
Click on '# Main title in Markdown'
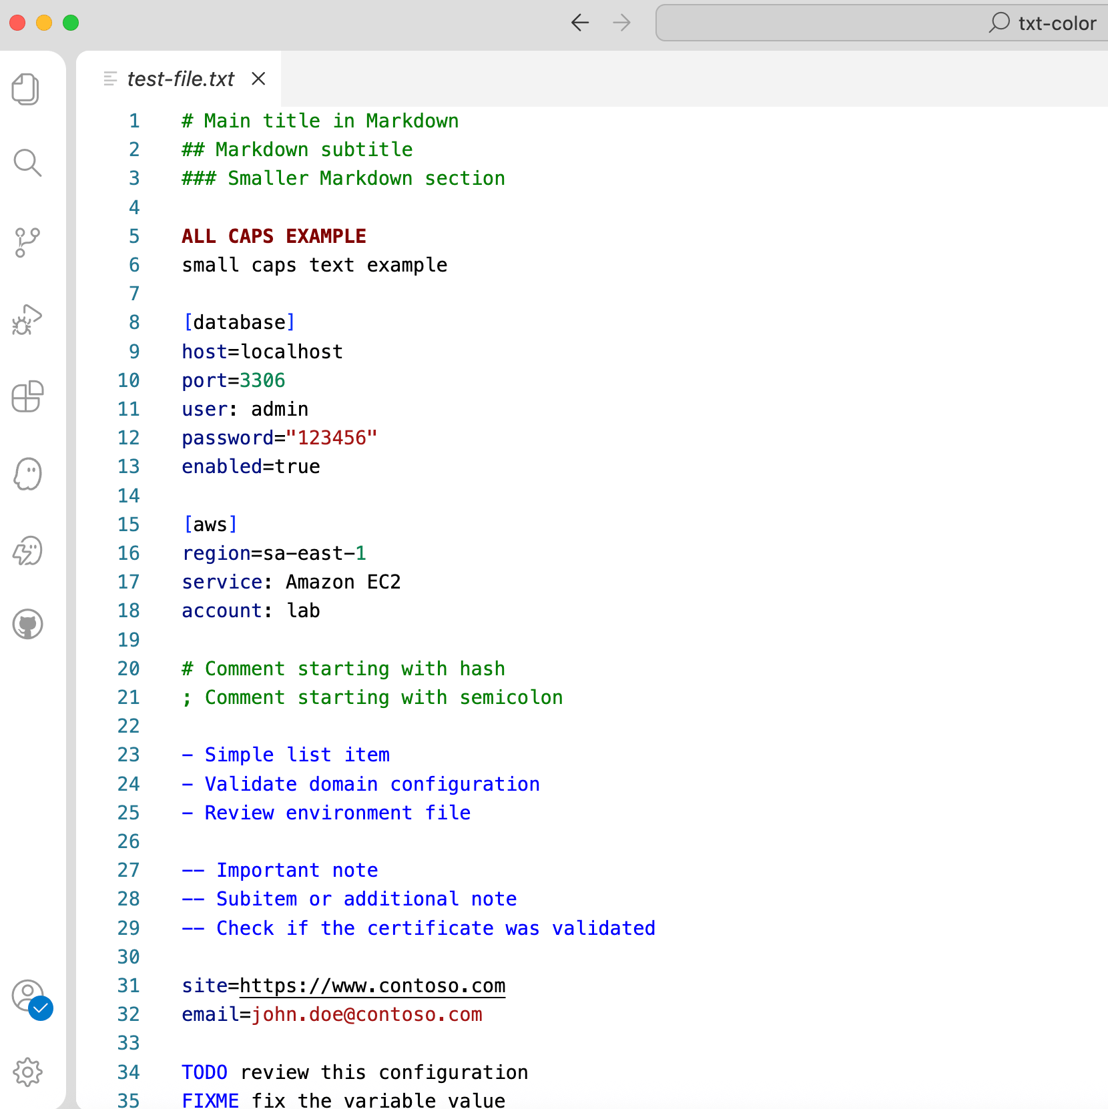tap(320, 121)
